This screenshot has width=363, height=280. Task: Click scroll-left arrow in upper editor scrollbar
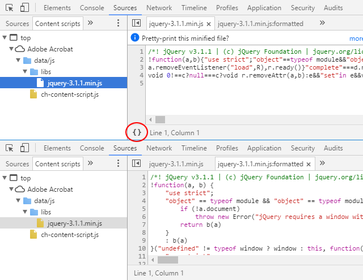click(x=150, y=119)
